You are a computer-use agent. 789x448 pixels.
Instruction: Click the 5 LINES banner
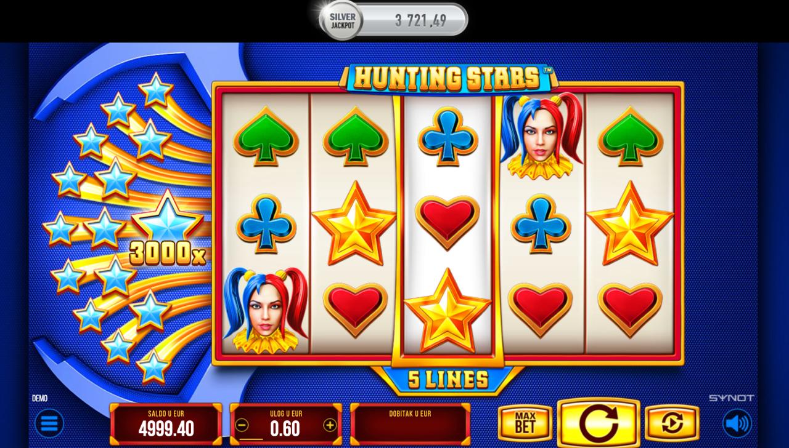pyautogui.click(x=448, y=380)
